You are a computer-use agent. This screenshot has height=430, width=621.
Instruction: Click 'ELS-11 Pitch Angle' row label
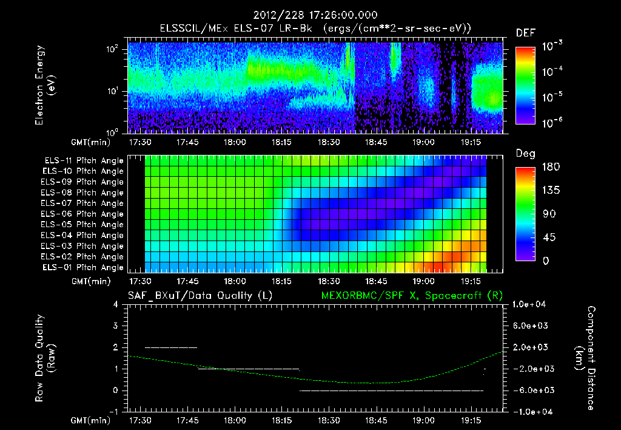pyautogui.click(x=84, y=161)
